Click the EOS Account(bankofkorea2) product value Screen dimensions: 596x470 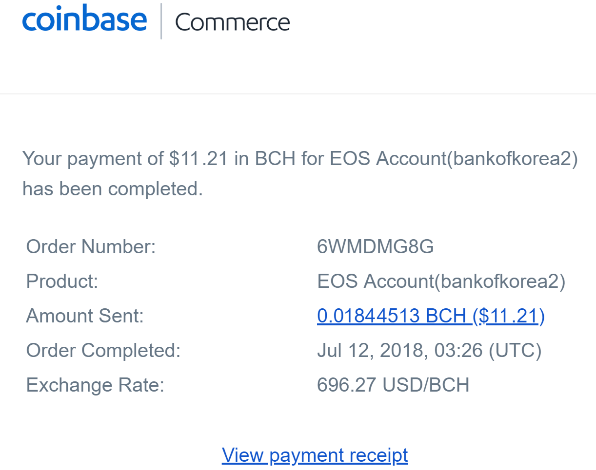[x=441, y=282]
